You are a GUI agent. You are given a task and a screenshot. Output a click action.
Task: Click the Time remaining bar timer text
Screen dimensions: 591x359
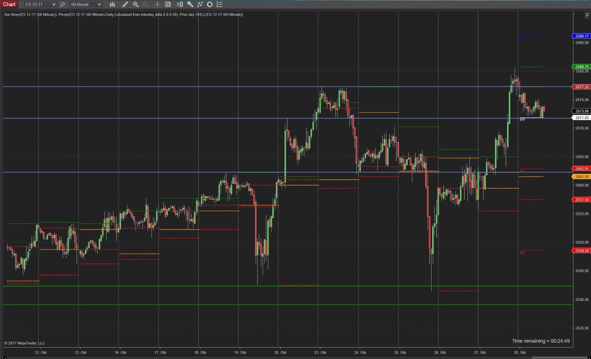coord(541,341)
